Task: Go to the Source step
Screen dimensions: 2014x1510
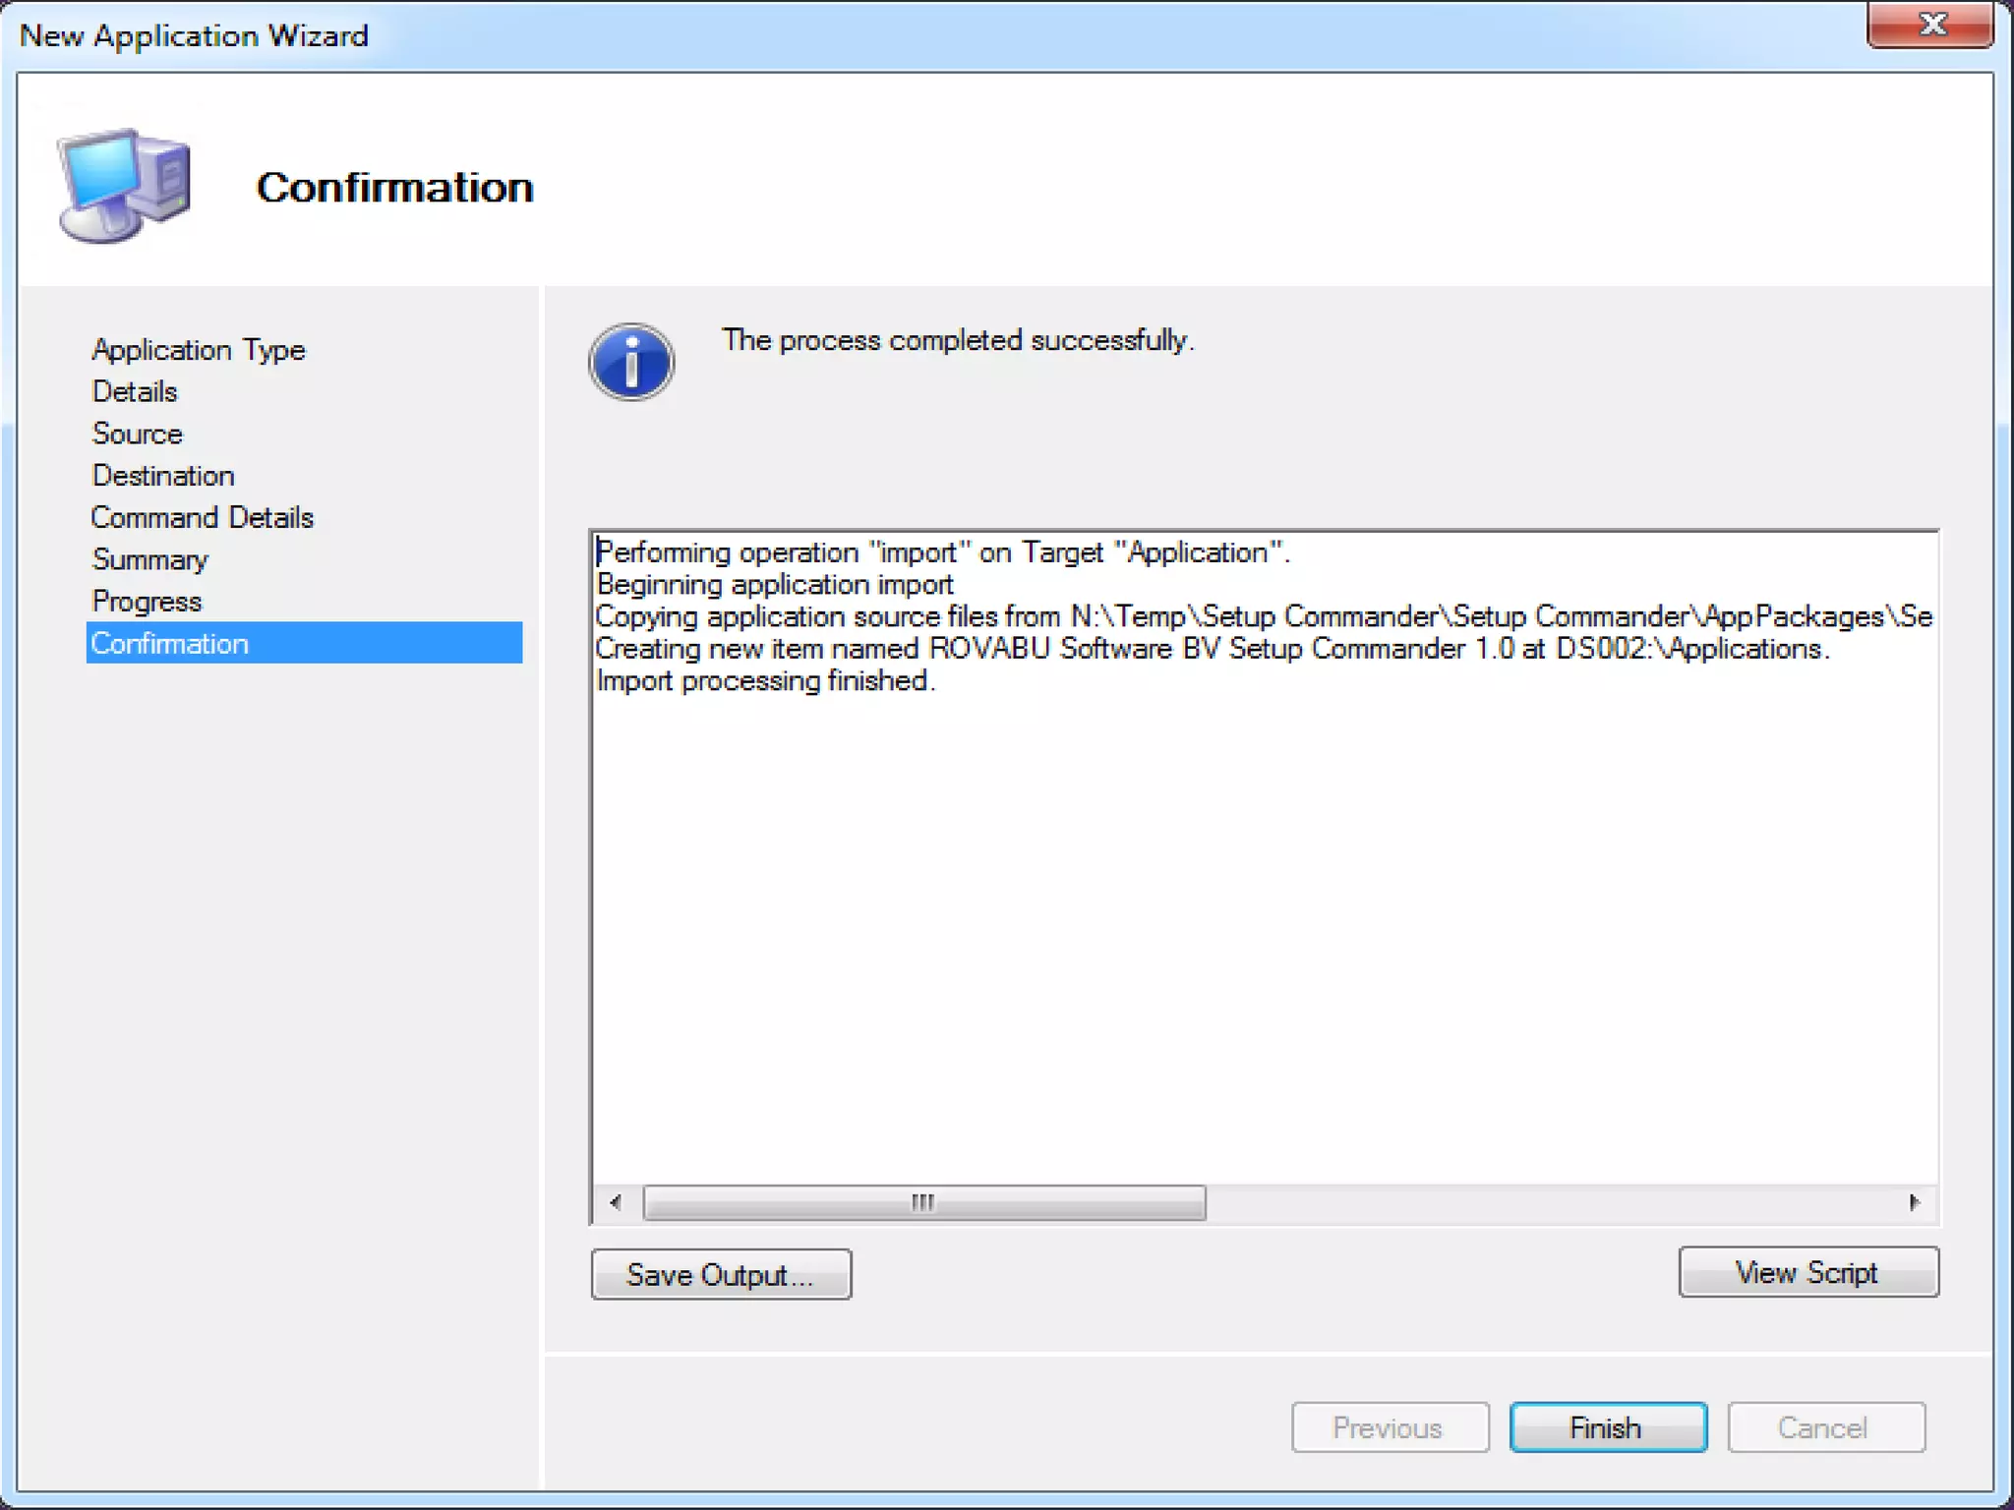Action: pyautogui.click(x=138, y=434)
